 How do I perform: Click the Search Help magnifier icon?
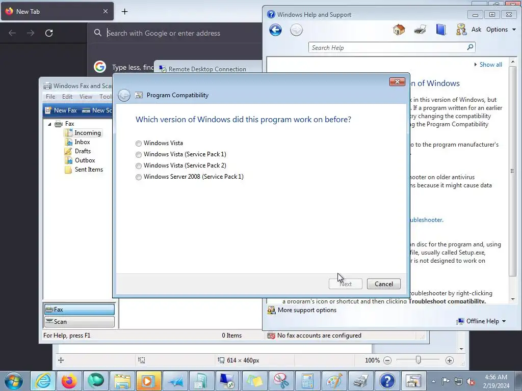[470, 47]
